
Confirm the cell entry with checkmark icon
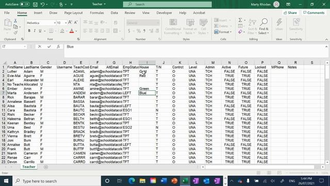click(49, 47)
